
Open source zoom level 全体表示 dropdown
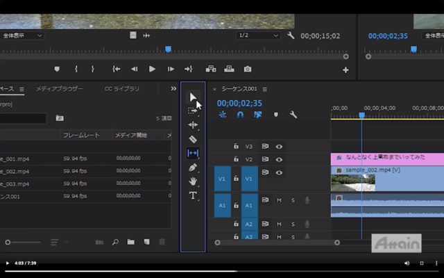22,35
